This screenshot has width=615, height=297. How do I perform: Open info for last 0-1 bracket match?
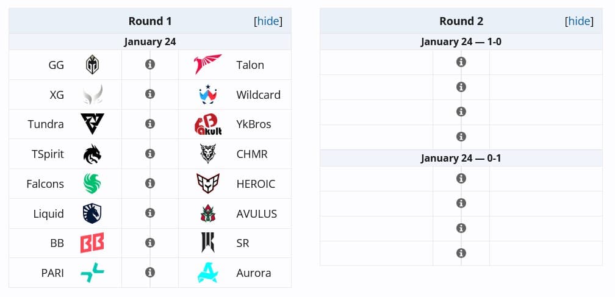[x=461, y=253]
